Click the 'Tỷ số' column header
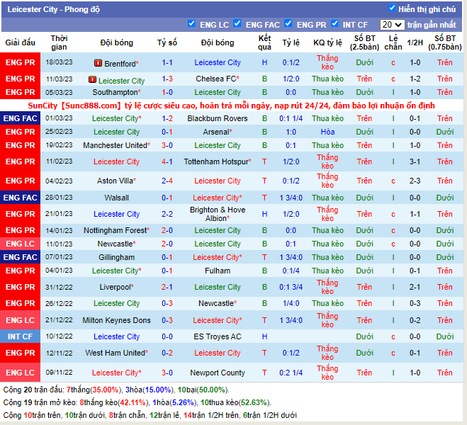Image resolution: width=467 pixels, height=425 pixels. [x=167, y=42]
